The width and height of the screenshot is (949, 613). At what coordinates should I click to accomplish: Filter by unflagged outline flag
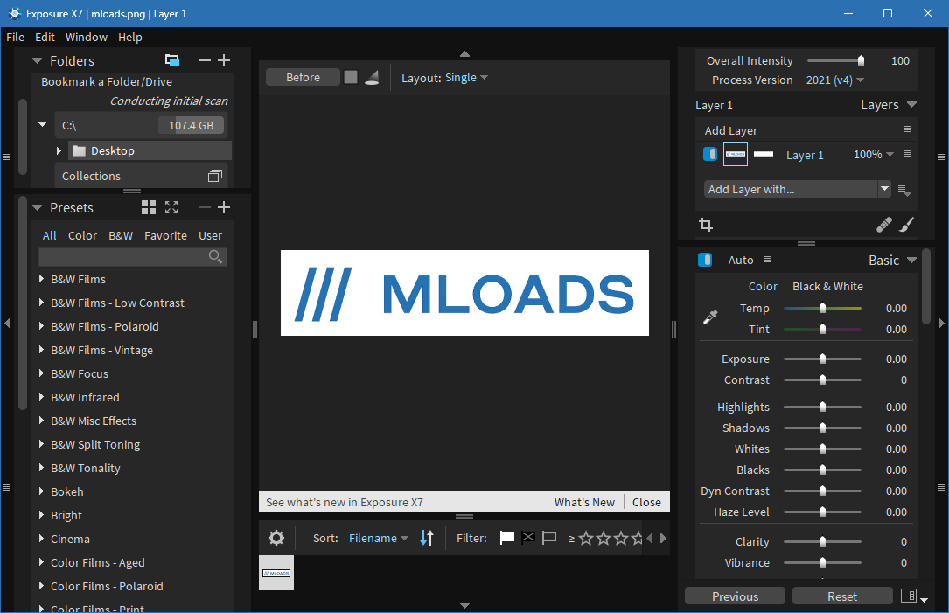pyautogui.click(x=549, y=538)
